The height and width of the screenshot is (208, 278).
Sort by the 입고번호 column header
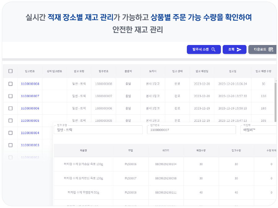(30, 71)
